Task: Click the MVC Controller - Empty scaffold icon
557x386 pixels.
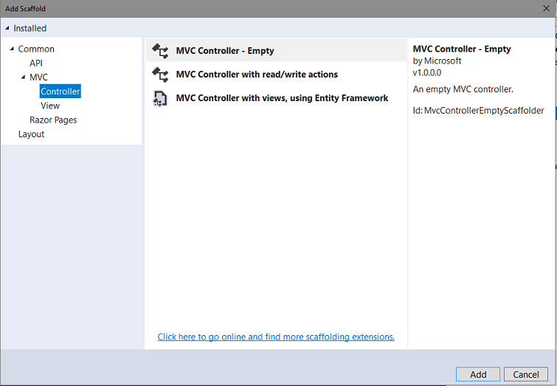Action: [x=160, y=51]
